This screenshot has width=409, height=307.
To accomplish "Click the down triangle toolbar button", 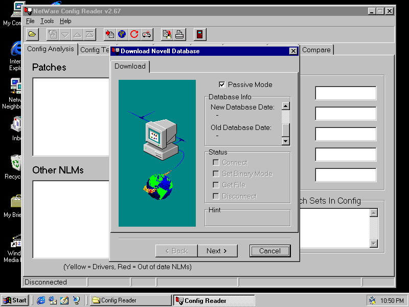I will coord(65,34).
